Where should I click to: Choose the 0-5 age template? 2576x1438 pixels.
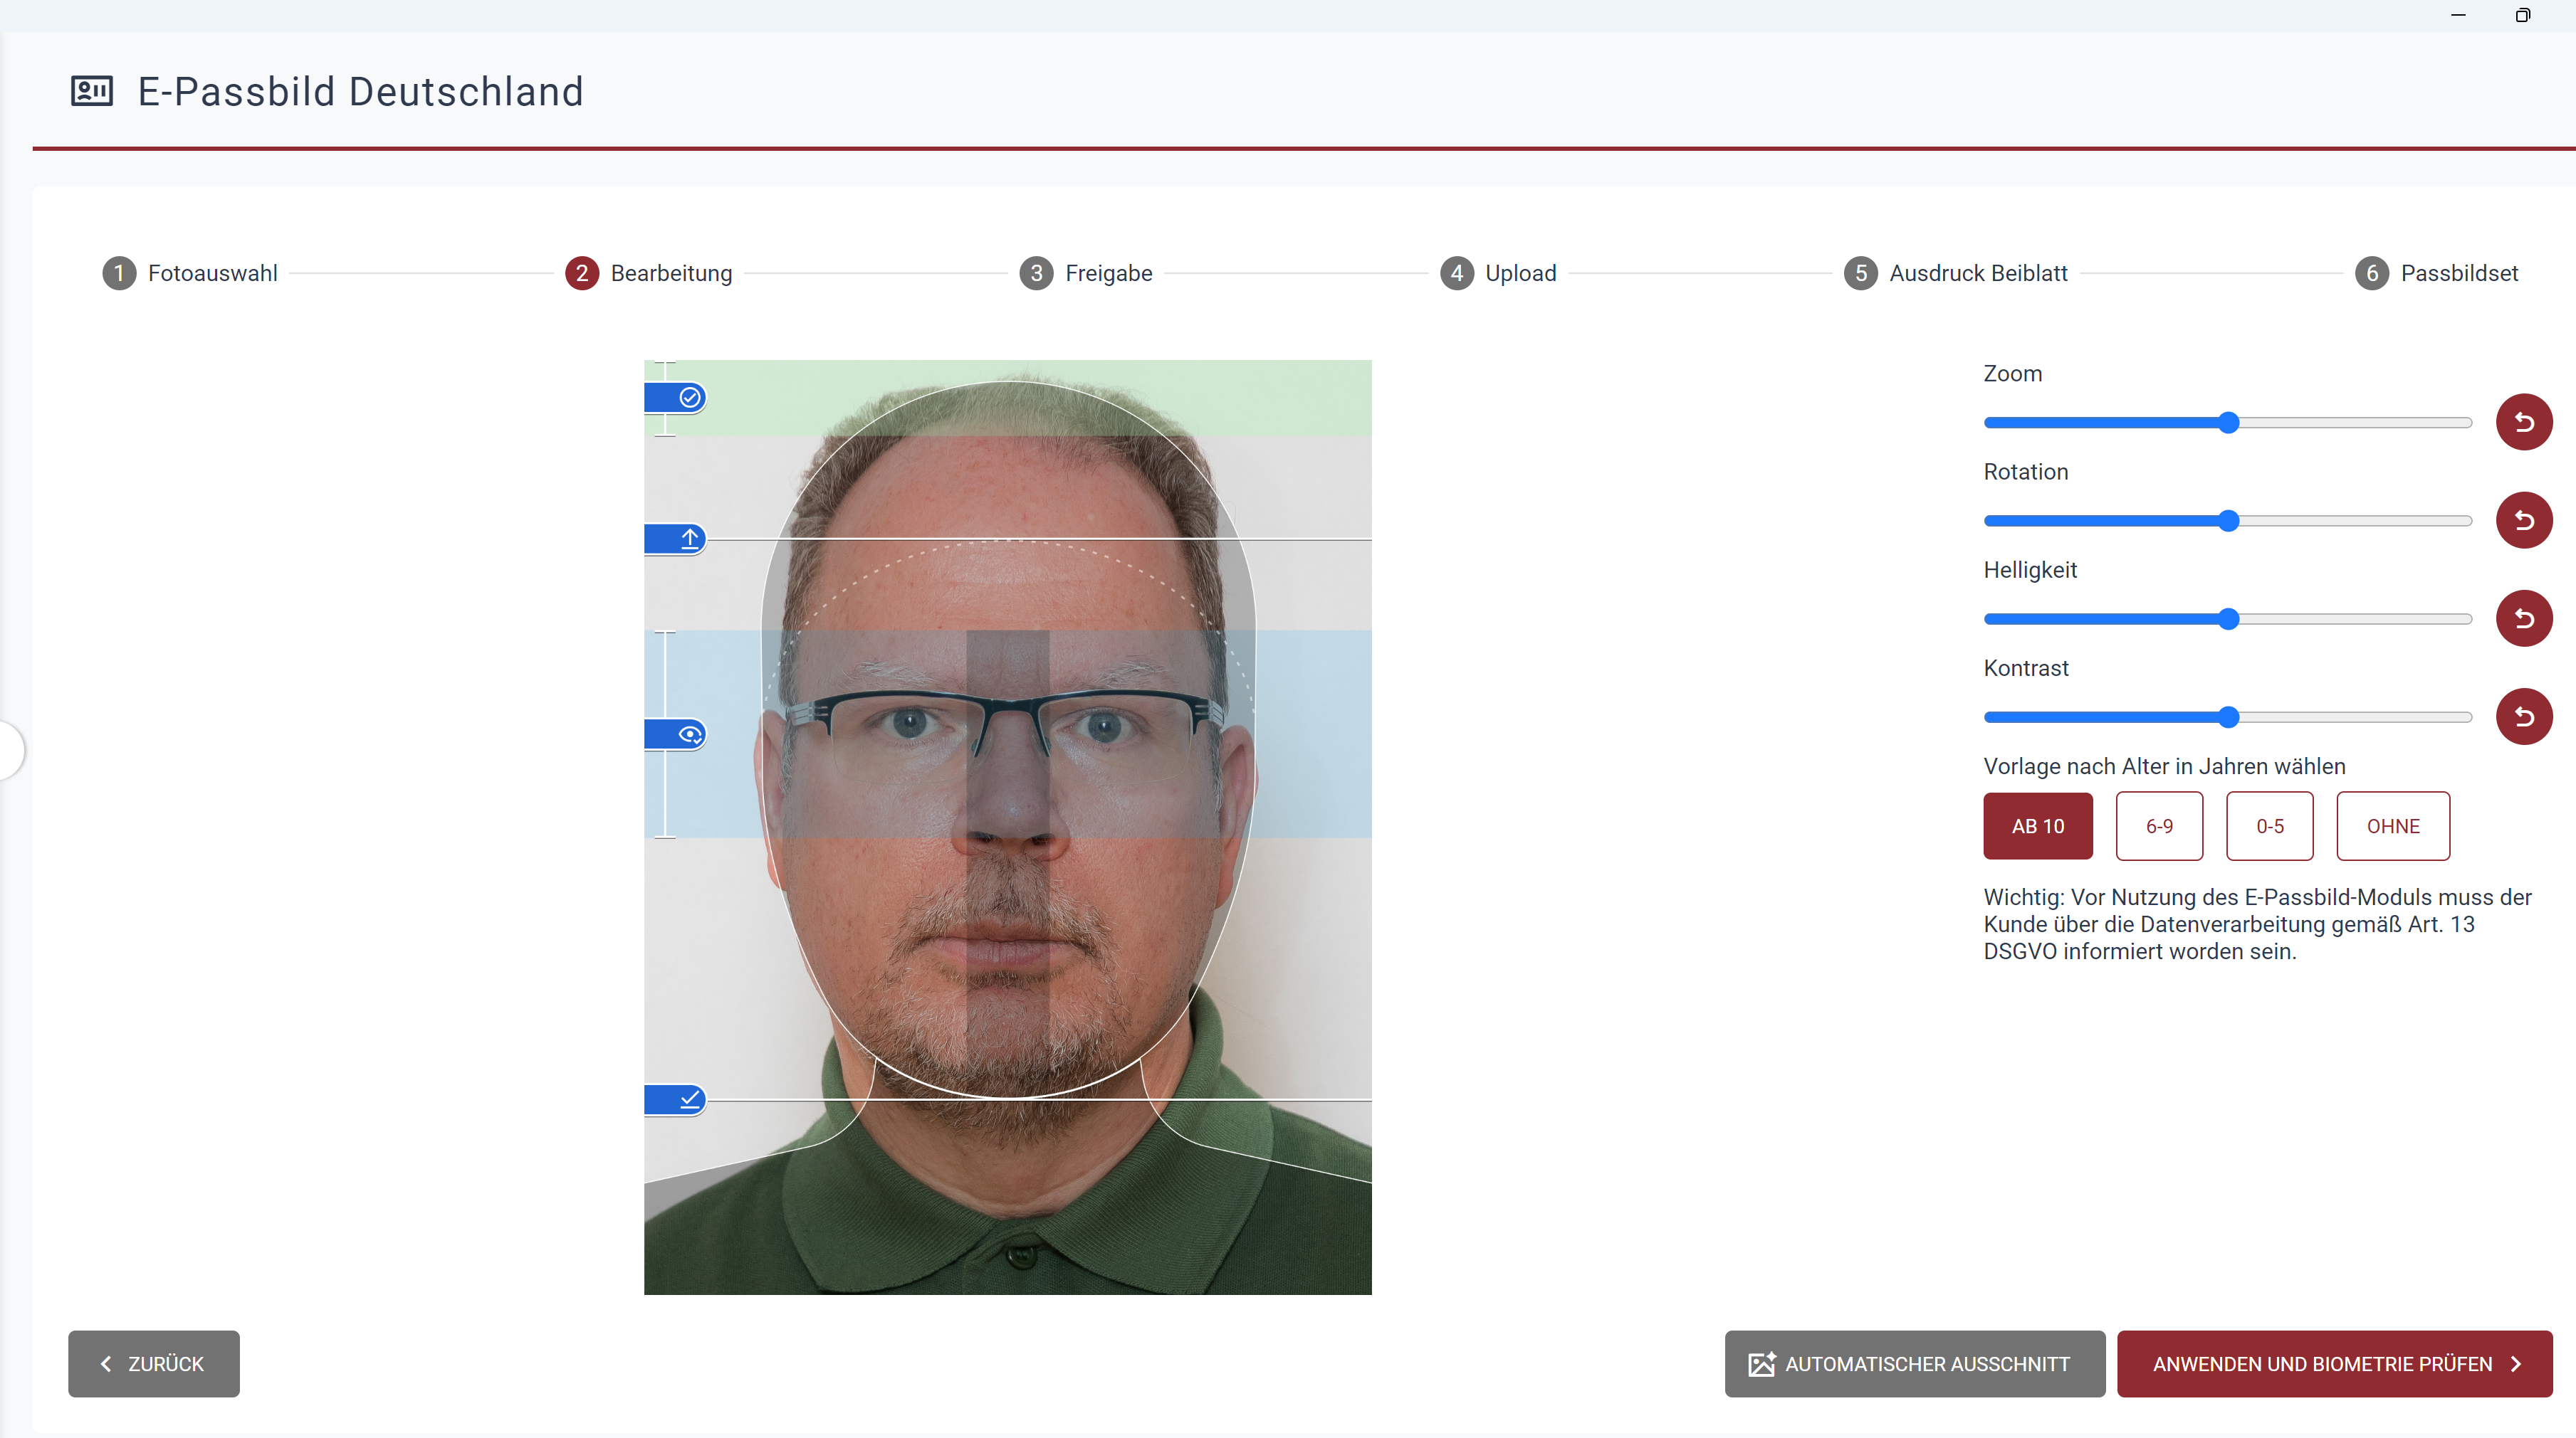(2269, 826)
